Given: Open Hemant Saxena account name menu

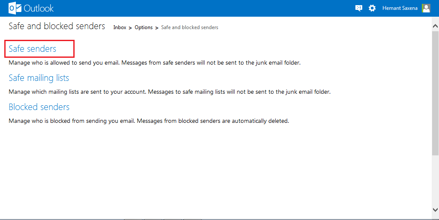Looking at the screenshot, I should tap(400, 8).
